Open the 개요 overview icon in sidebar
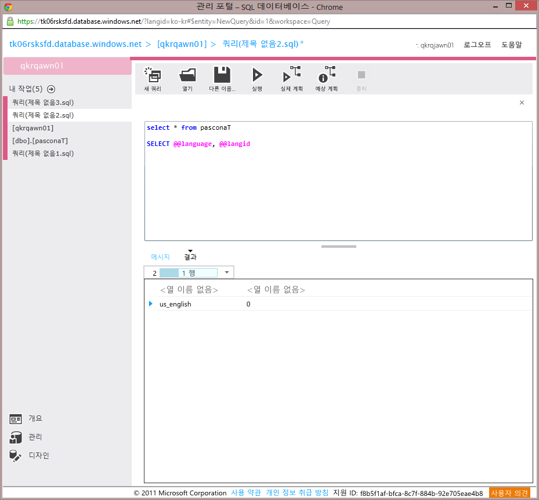This screenshot has width=539, height=500. pos(16,419)
